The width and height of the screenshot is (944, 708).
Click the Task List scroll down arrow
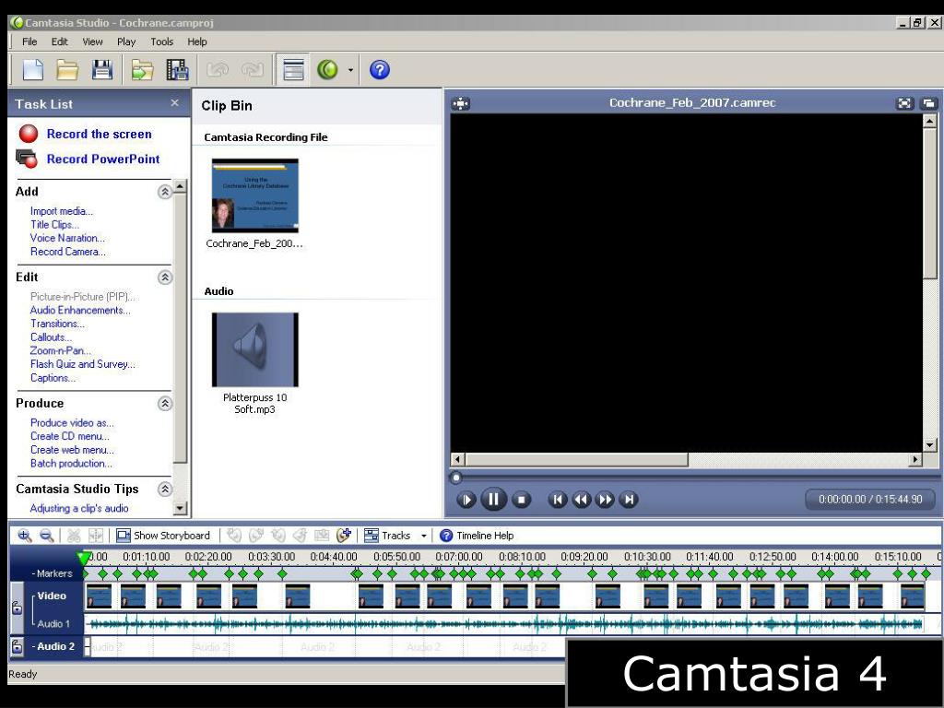coord(180,508)
